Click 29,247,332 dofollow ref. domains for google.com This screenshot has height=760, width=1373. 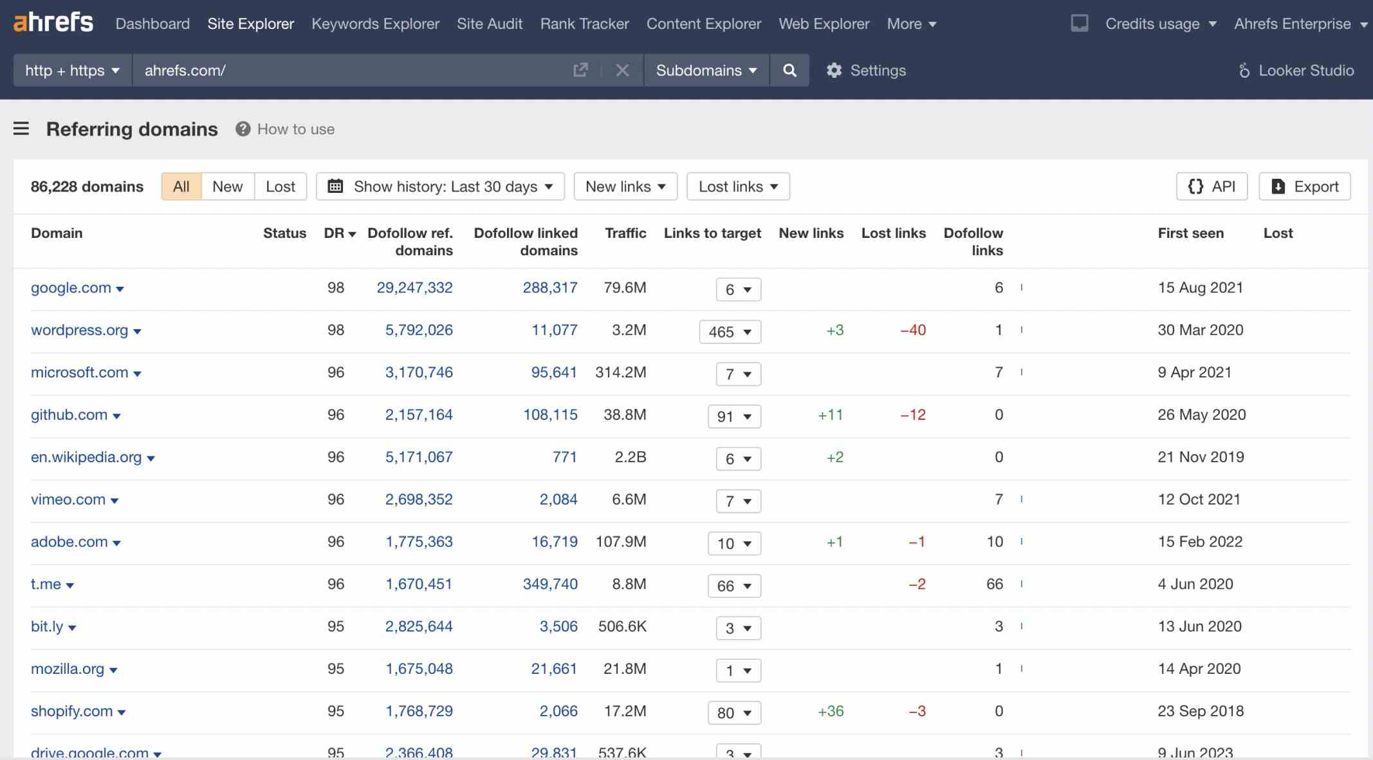pos(414,287)
